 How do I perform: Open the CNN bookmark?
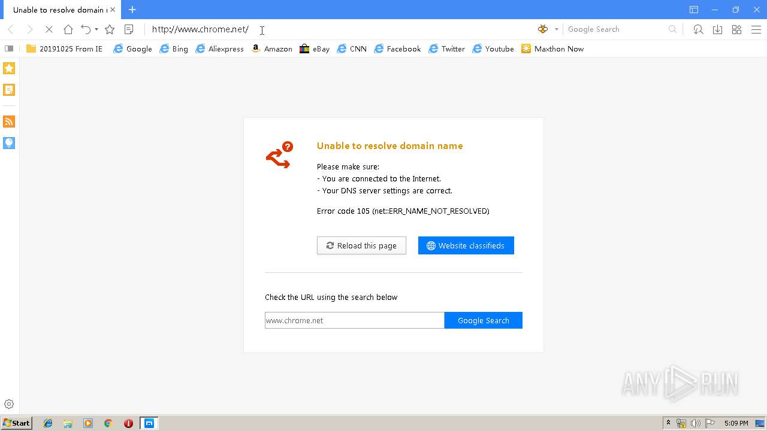pyautogui.click(x=352, y=49)
